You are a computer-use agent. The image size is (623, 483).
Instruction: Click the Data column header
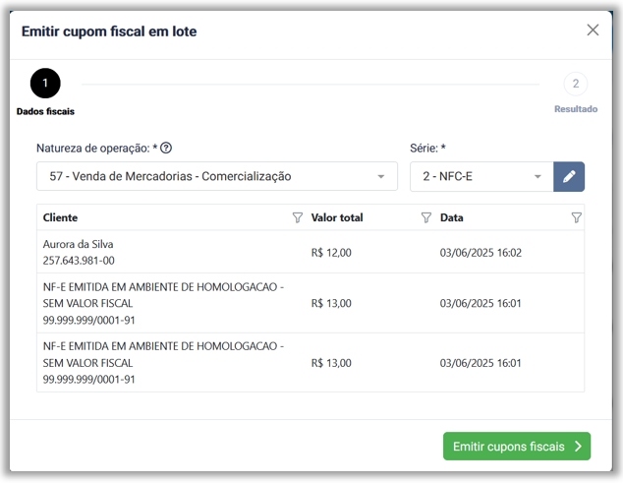452,217
